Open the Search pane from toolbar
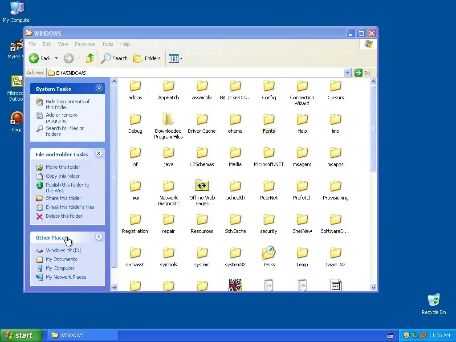456x342 pixels. coord(114,58)
